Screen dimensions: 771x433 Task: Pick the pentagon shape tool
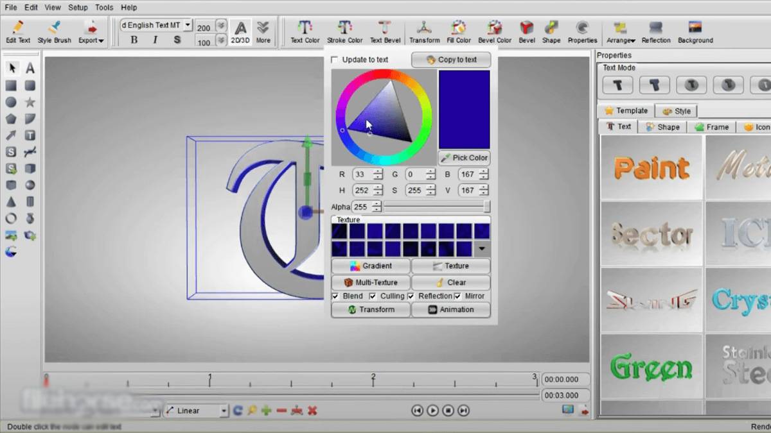[11, 119]
